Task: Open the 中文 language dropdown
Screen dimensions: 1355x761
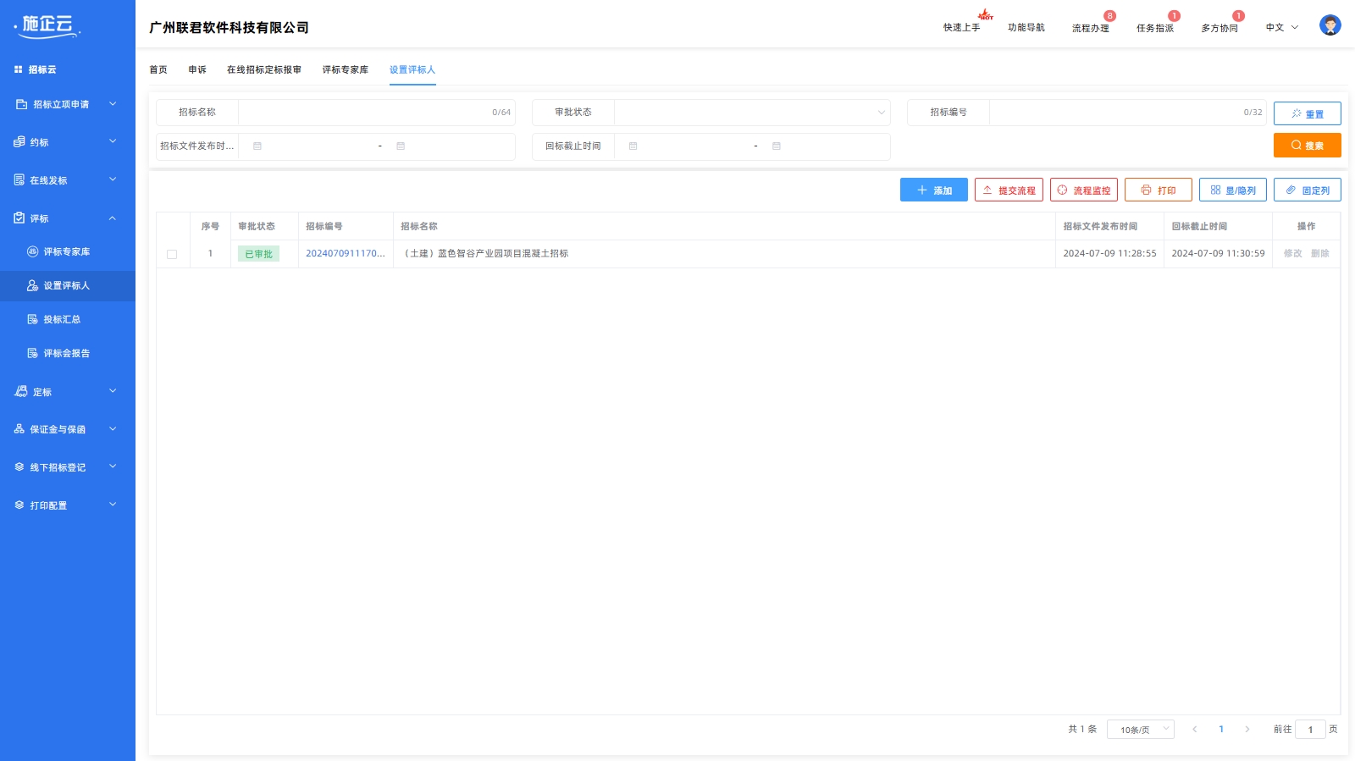Action: (1282, 27)
